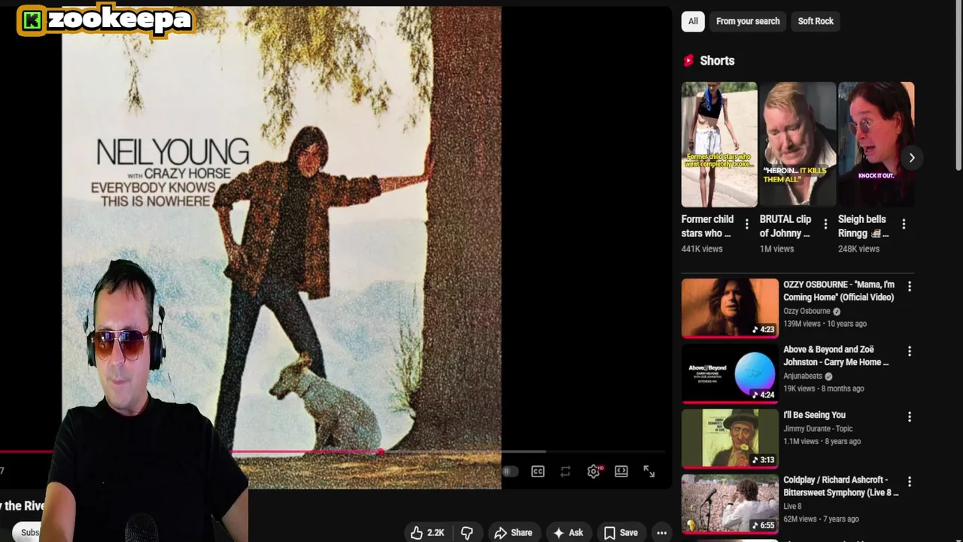Enter fullscreen mode
This screenshot has width=963, height=542.
coord(649,471)
